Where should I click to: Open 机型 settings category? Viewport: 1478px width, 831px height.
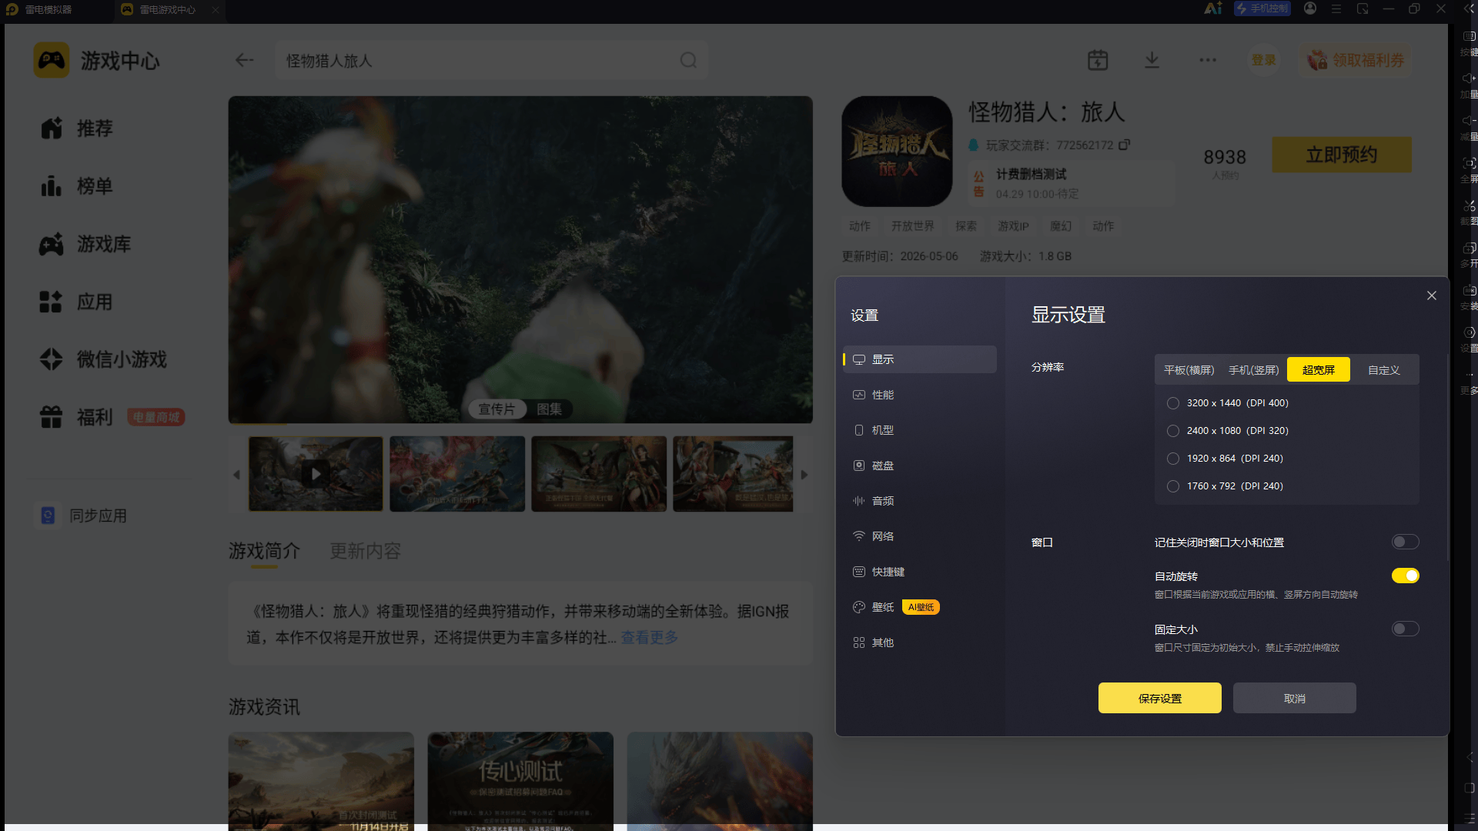point(920,430)
